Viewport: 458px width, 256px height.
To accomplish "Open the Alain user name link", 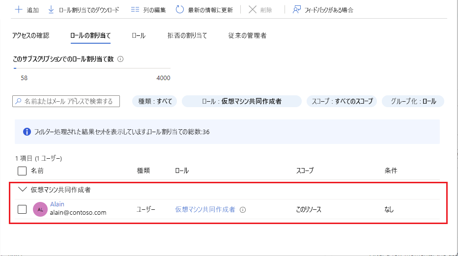I will (x=57, y=204).
